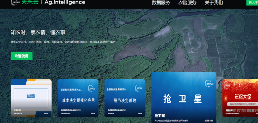Open the 数据服务 menu
This screenshot has width=258, height=123.
click(161, 3)
